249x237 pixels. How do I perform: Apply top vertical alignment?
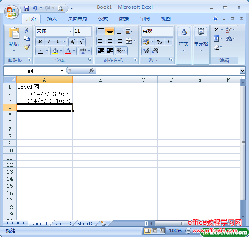[x=101, y=31]
